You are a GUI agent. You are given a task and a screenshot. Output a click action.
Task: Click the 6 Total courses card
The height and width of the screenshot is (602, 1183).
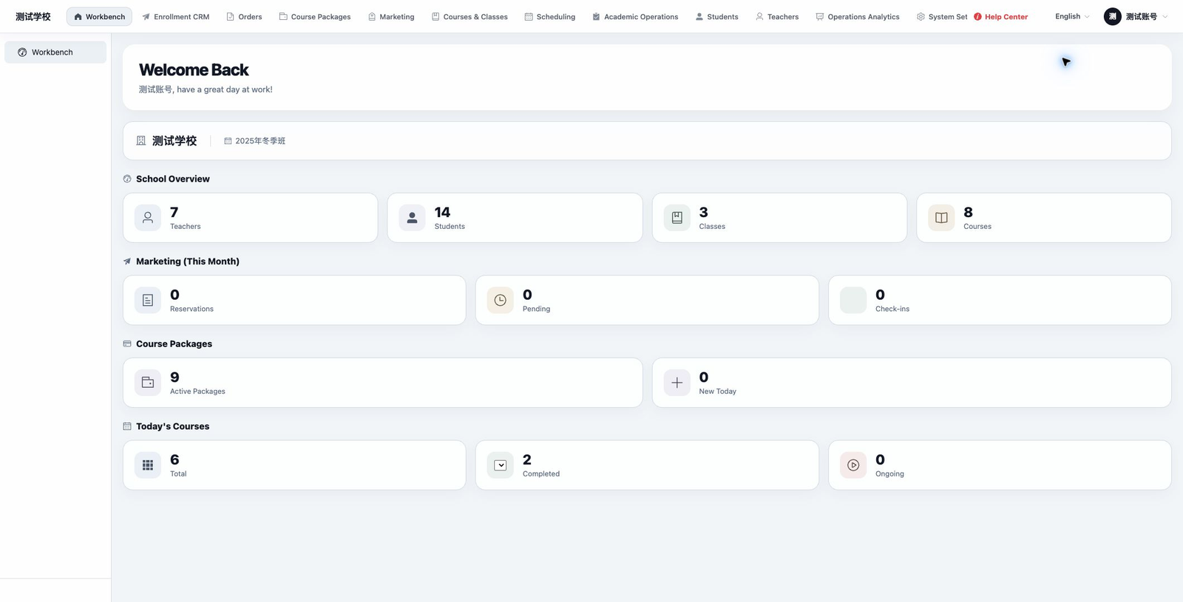click(294, 465)
